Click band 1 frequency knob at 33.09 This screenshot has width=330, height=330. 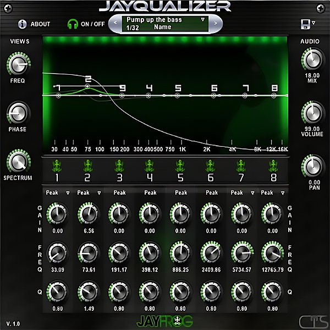click(x=57, y=252)
